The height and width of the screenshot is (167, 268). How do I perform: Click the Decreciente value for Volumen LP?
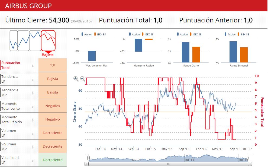[53, 133]
